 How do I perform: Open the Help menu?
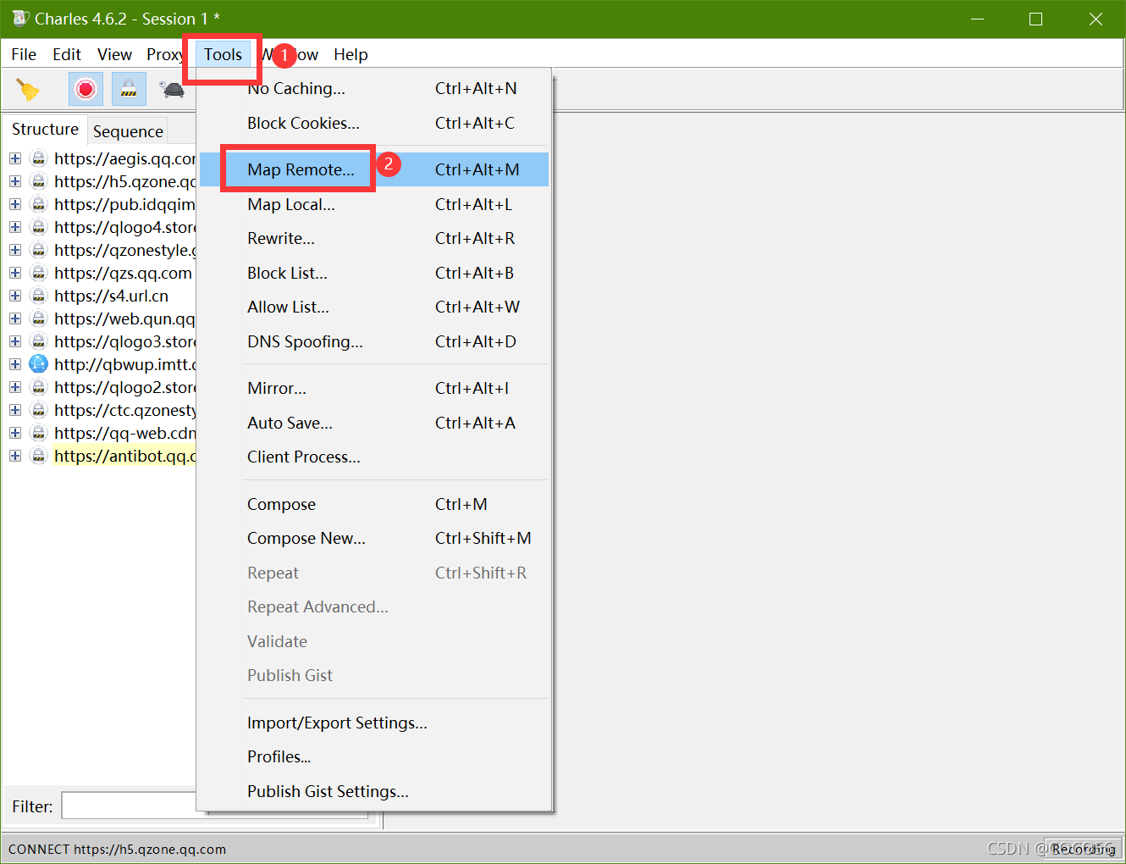coord(350,54)
